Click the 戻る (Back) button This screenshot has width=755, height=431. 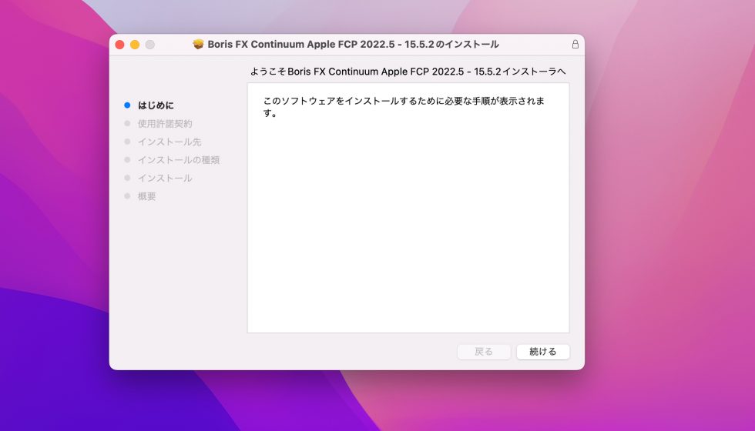point(484,352)
